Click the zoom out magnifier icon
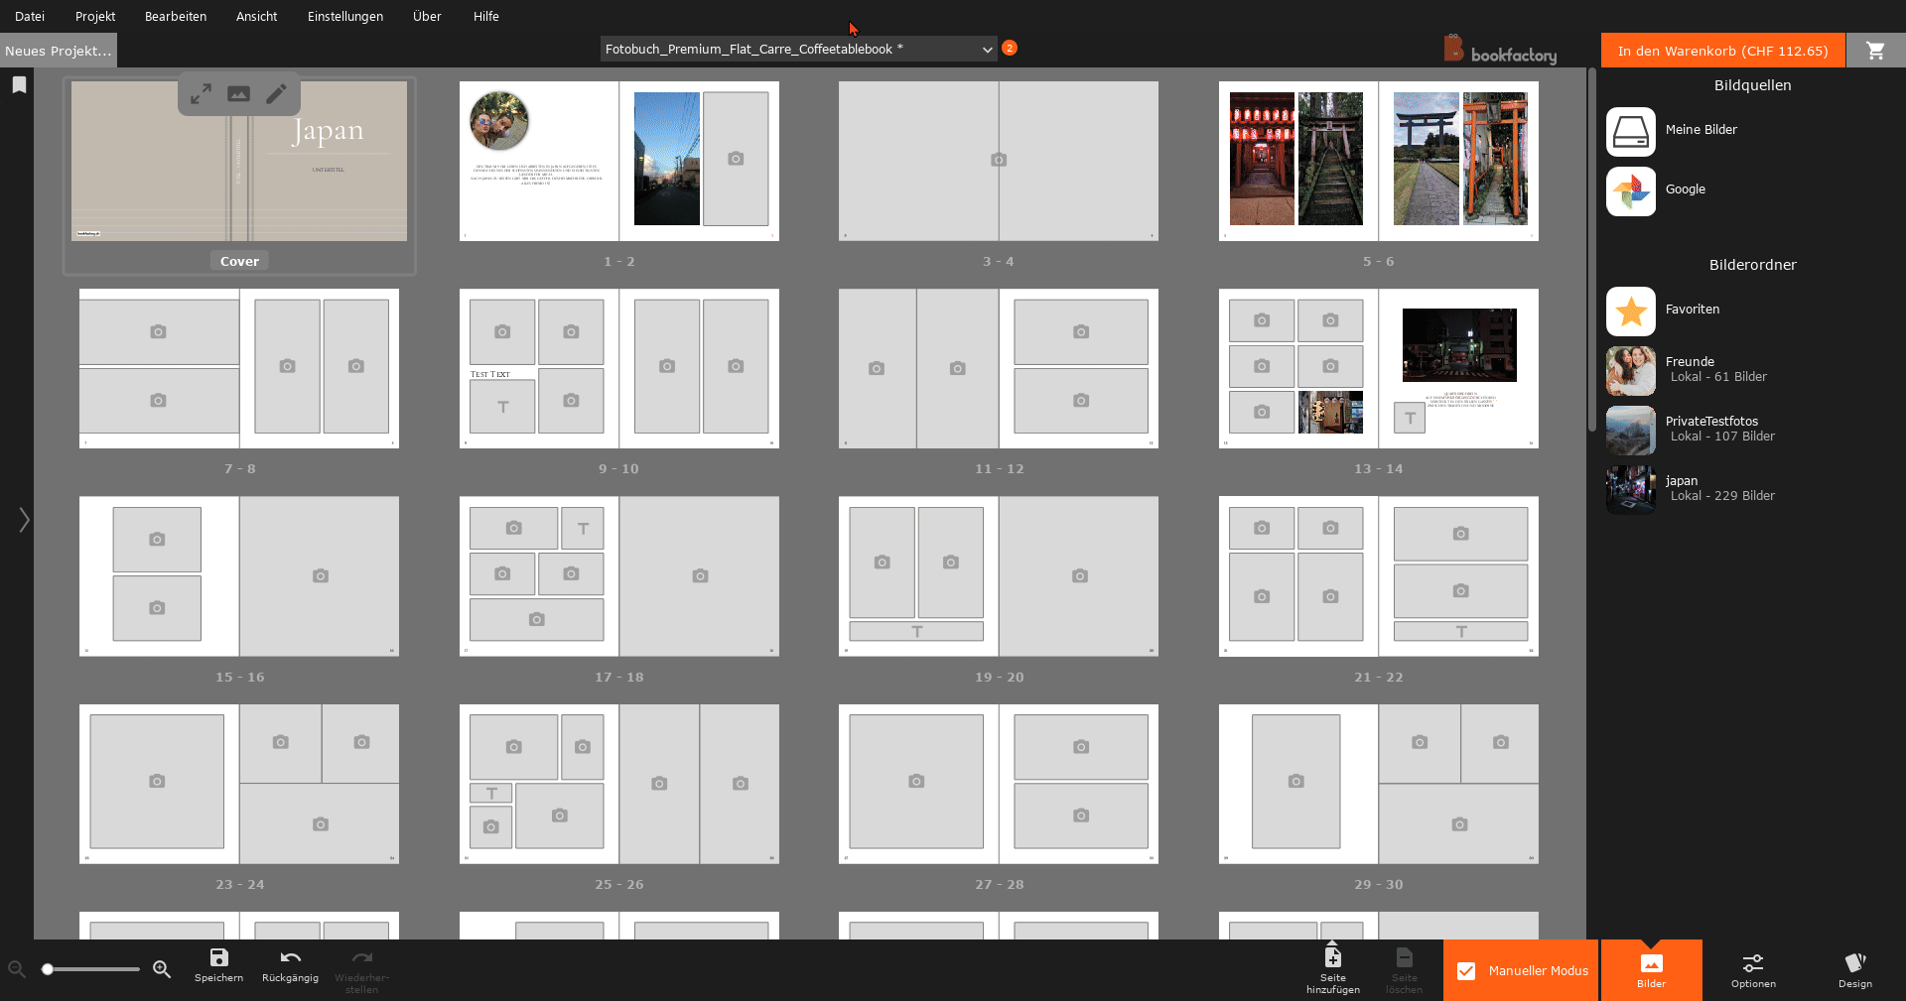The image size is (1906, 1001). [17, 969]
